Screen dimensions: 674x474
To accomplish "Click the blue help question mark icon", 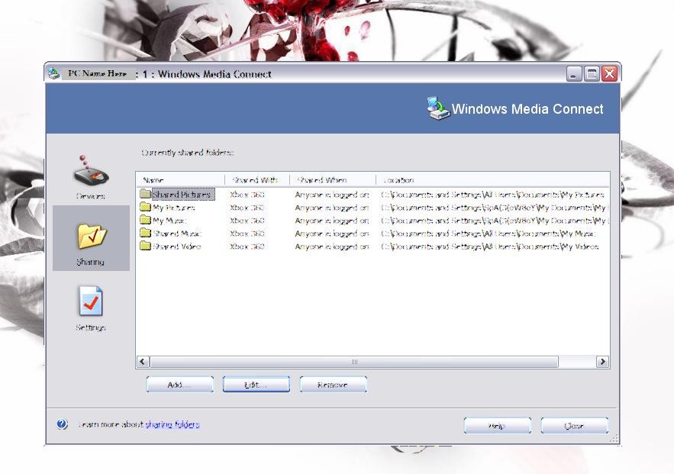I will coord(62,424).
